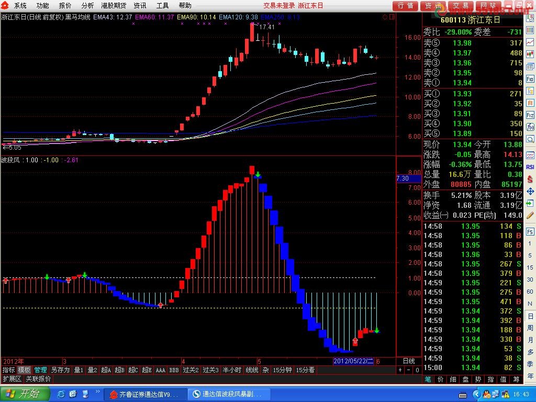Launch Internet Explorer from quick launch bar

point(61,394)
